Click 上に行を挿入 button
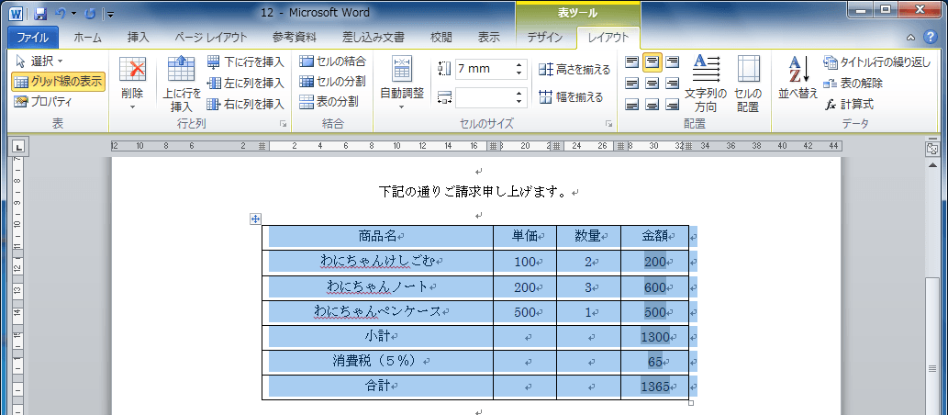The image size is (948, 415). coord(182,84)
